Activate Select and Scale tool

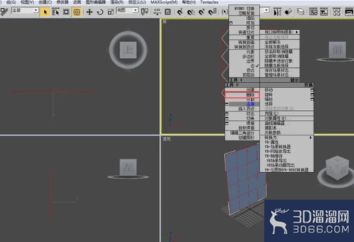[x=111, y=12]
